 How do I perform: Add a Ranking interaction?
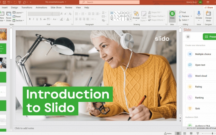201,98
